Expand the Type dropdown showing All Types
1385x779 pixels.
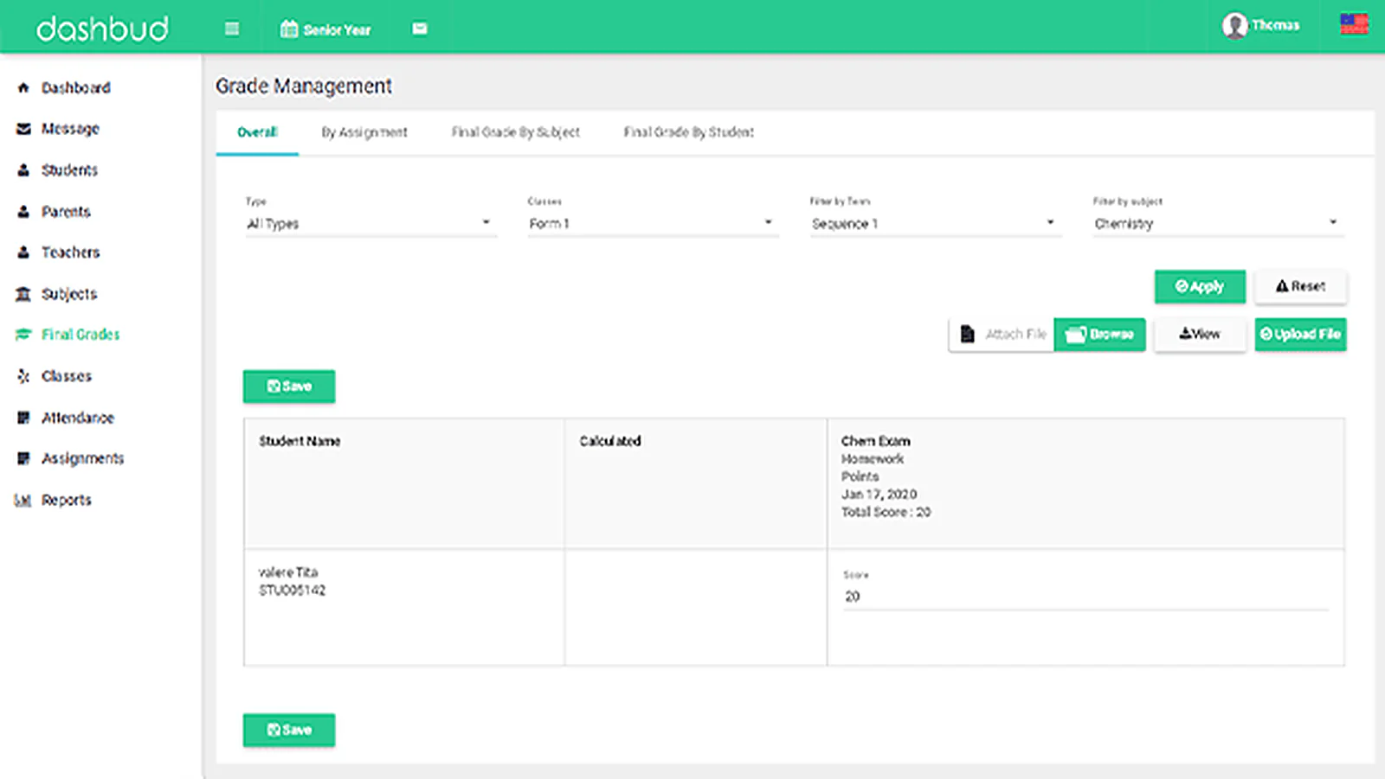point(370,223)
